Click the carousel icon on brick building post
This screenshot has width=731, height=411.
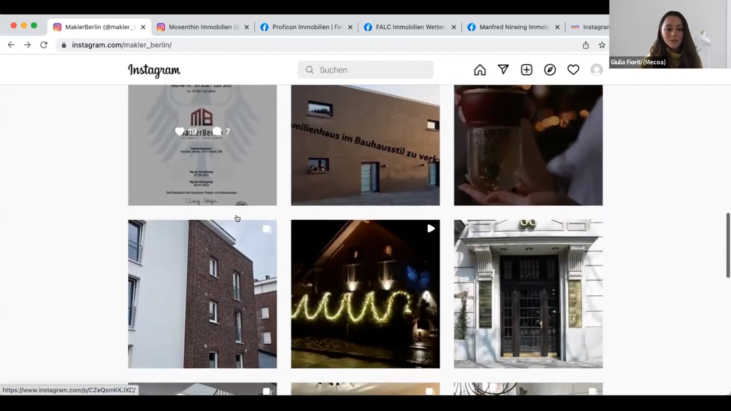click(267, 229)
